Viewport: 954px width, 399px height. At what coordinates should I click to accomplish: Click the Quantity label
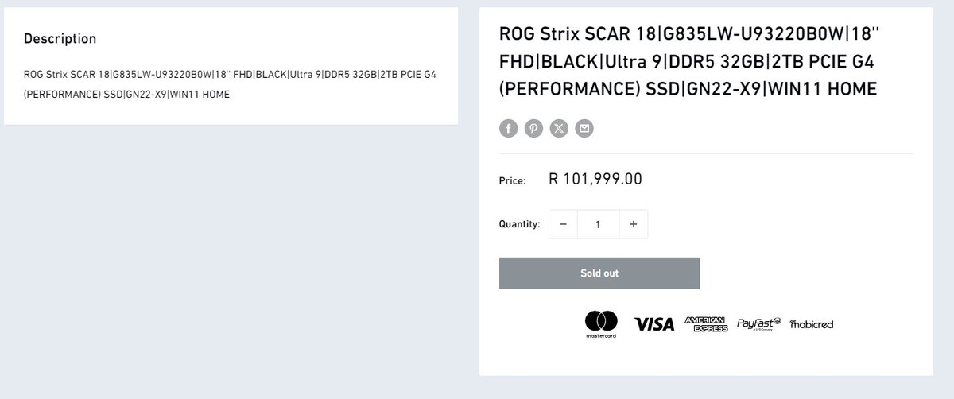click(x=519, y=224)
